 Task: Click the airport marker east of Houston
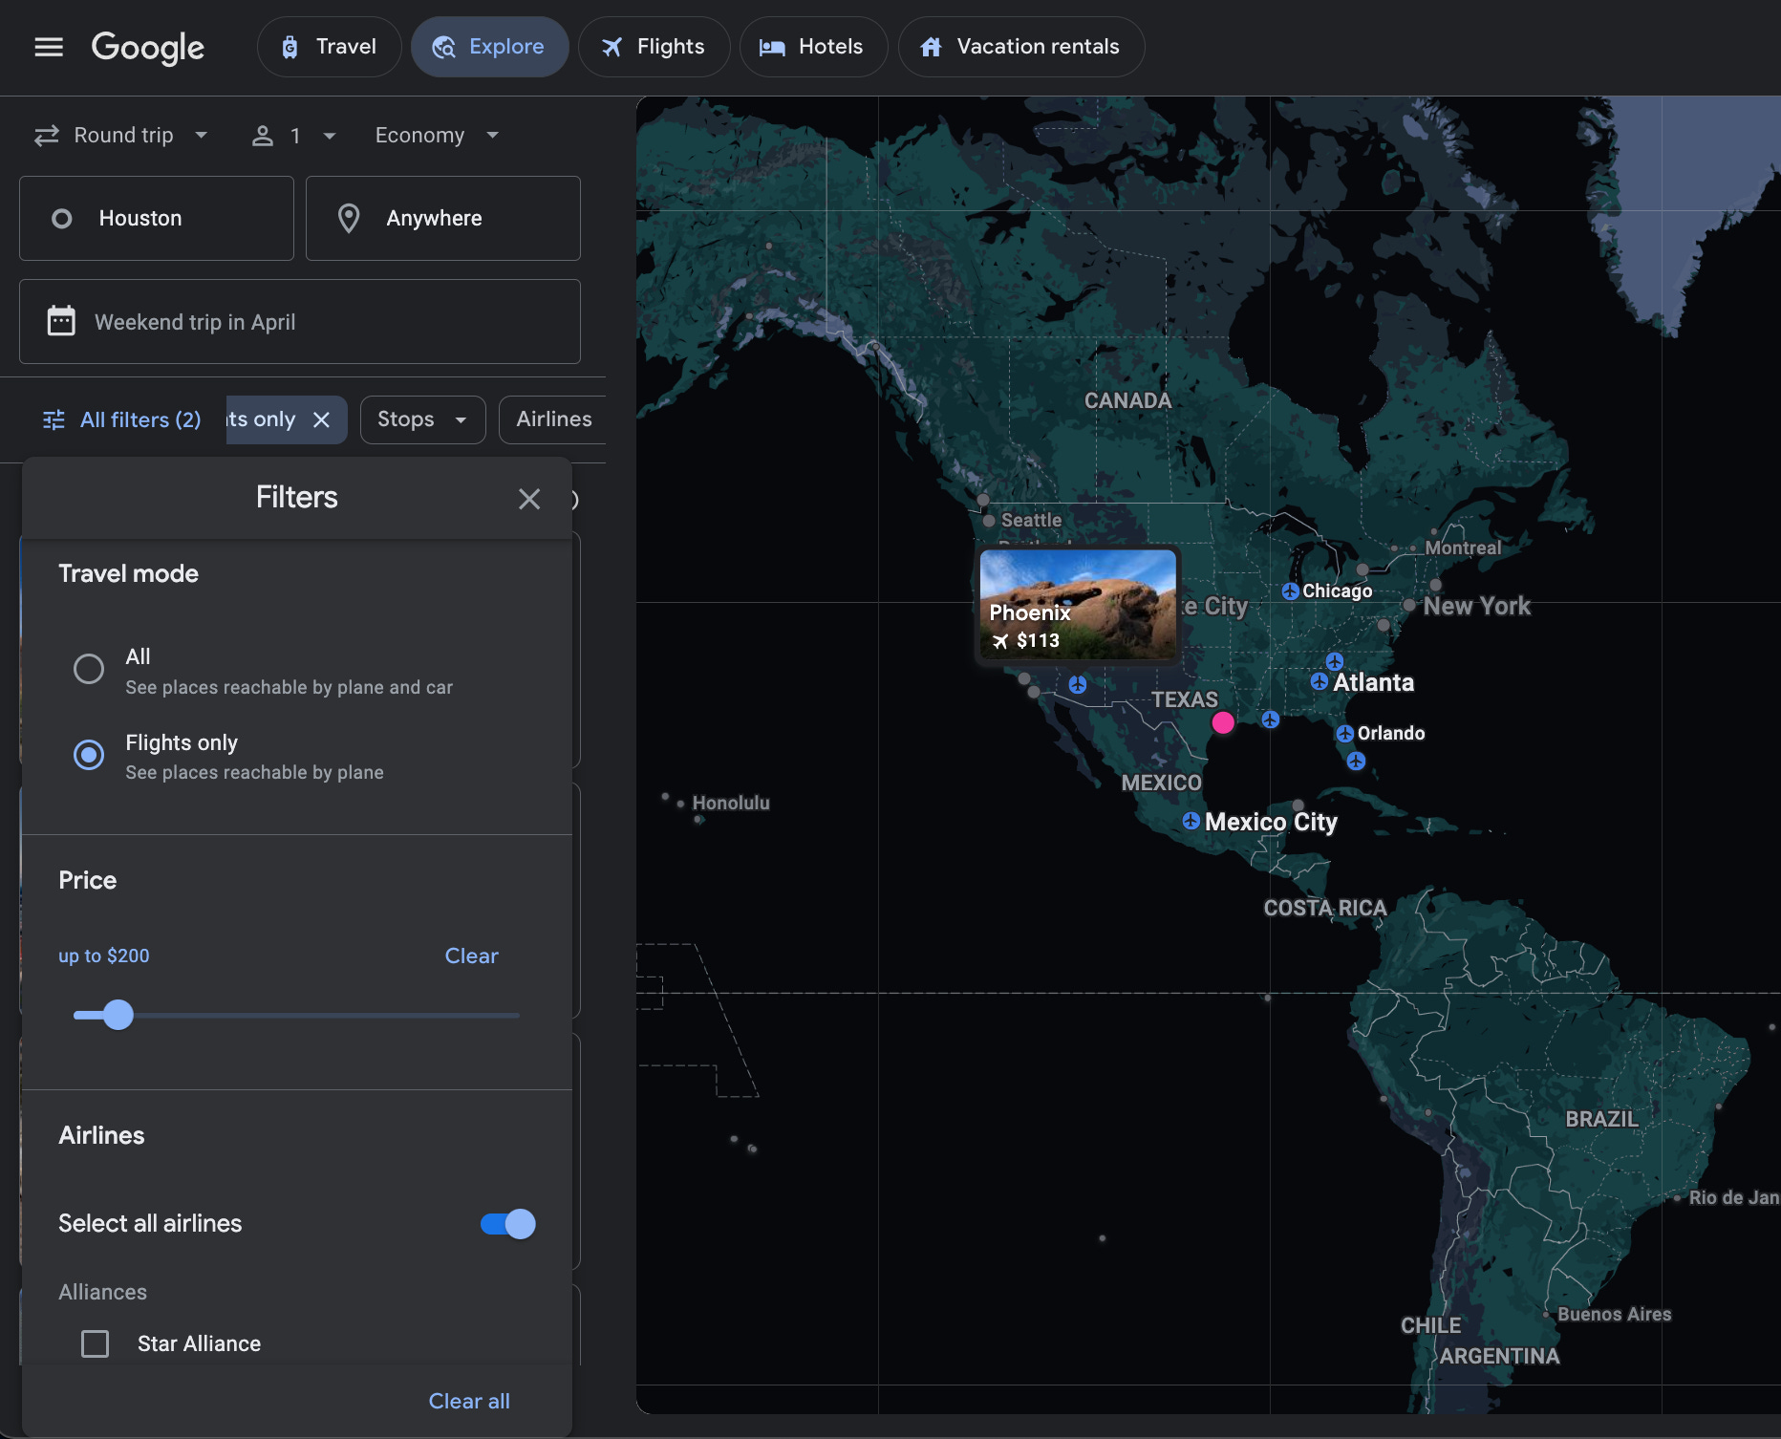click(1270, 719)
